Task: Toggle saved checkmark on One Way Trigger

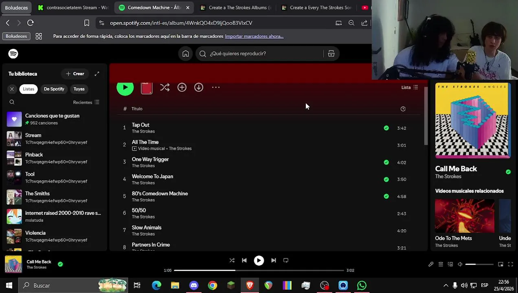Action: [x=386, y=162]
